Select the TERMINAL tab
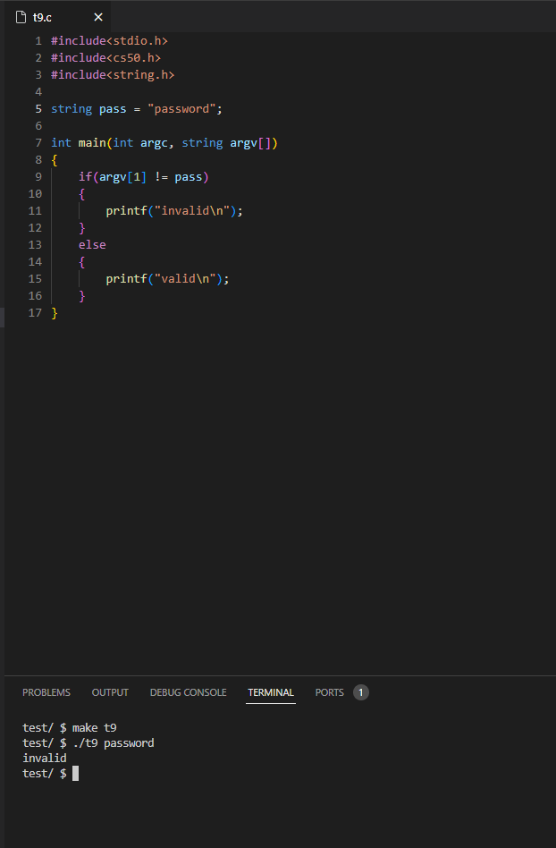Screen dimensions: 556x848 click(x=271, y=692)
